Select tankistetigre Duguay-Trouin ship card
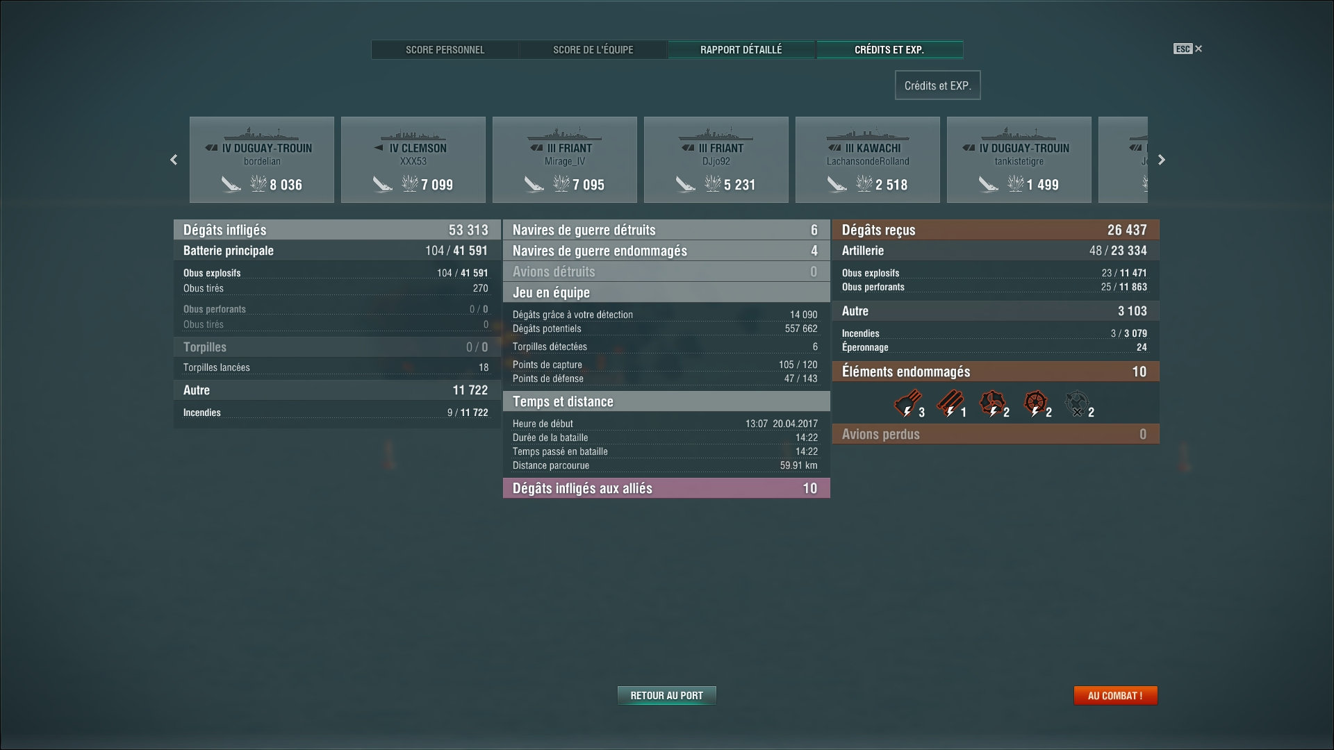This screenshot has height=750, width=1334. pyautogui.click(x=1019, y=160)
